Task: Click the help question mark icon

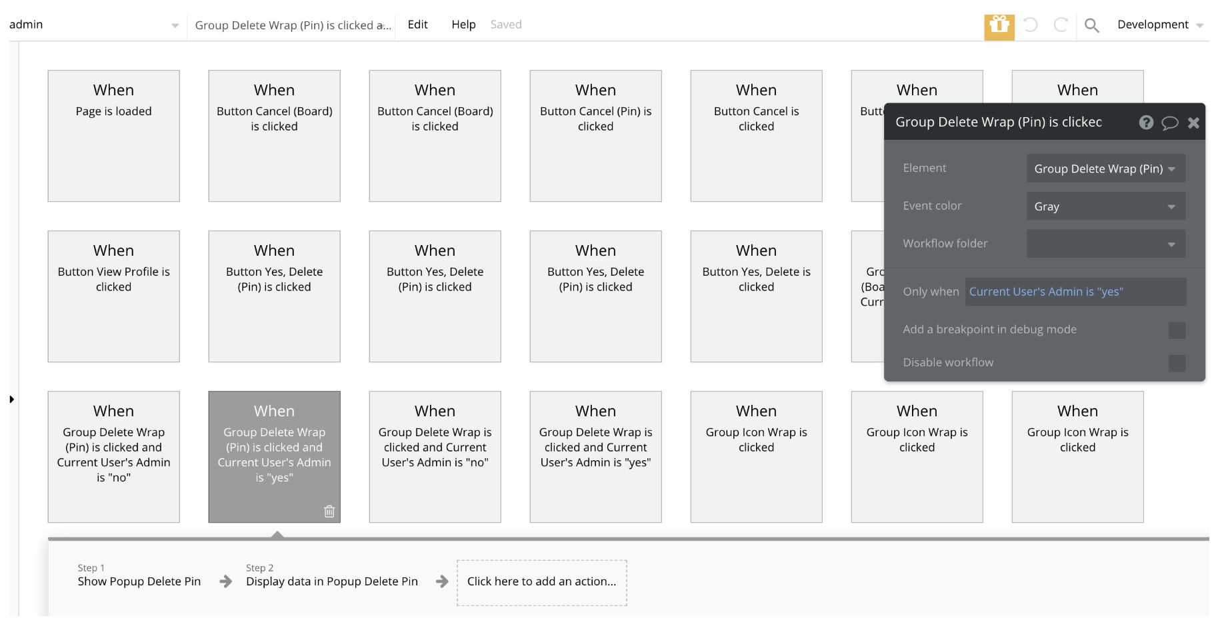Action: point(1145,123)
